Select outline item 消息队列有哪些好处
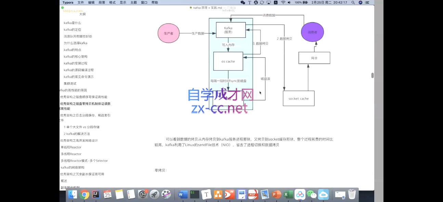Screen dimensions: 443x202 tap(78, 37)
